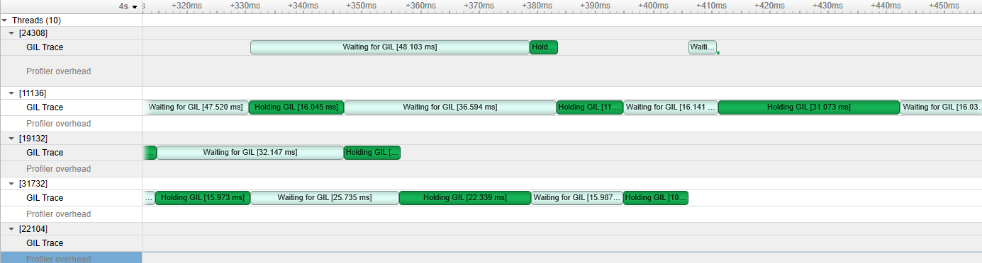Collapse thread [24308] expander
Screen dimensions: 982x263
(11, 33)
